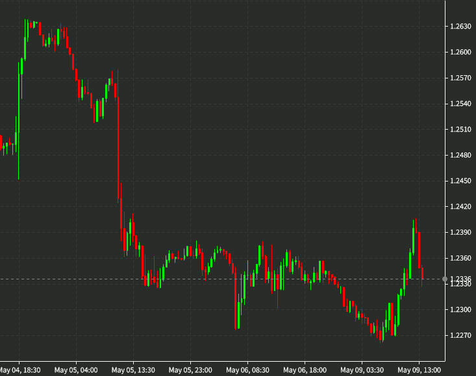
Task: Click the May 05, 04:00 time label
Action: pos(76,370)
